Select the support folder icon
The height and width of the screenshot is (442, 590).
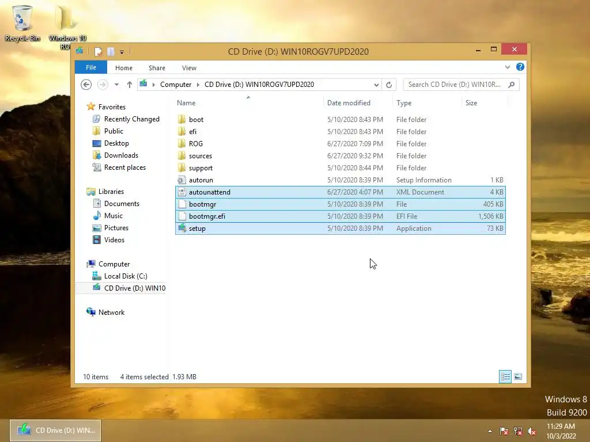(x=181, y=167)
